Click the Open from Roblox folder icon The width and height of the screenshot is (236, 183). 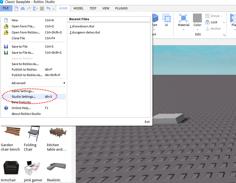point(6,32)
